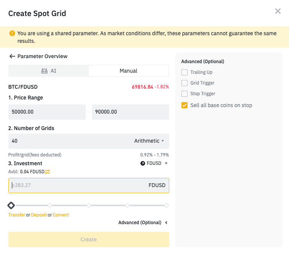The width and height of the screenshot is (289, 254).
Task: Click the yellow warning icon in banner
Action: (12, 33)
